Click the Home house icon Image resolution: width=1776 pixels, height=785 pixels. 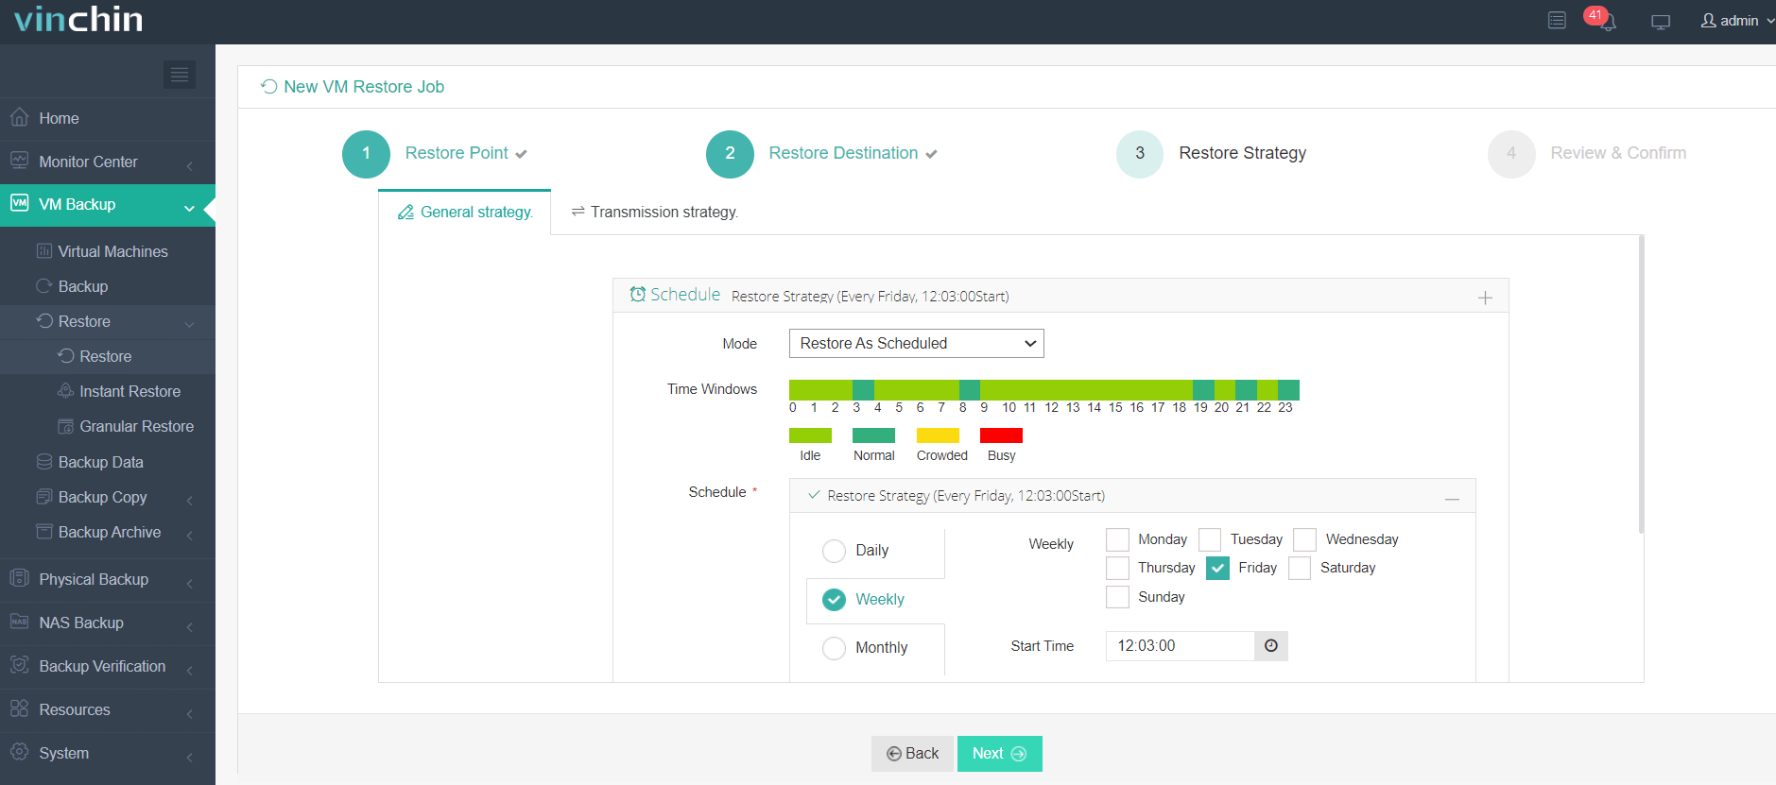coord(19,117)
